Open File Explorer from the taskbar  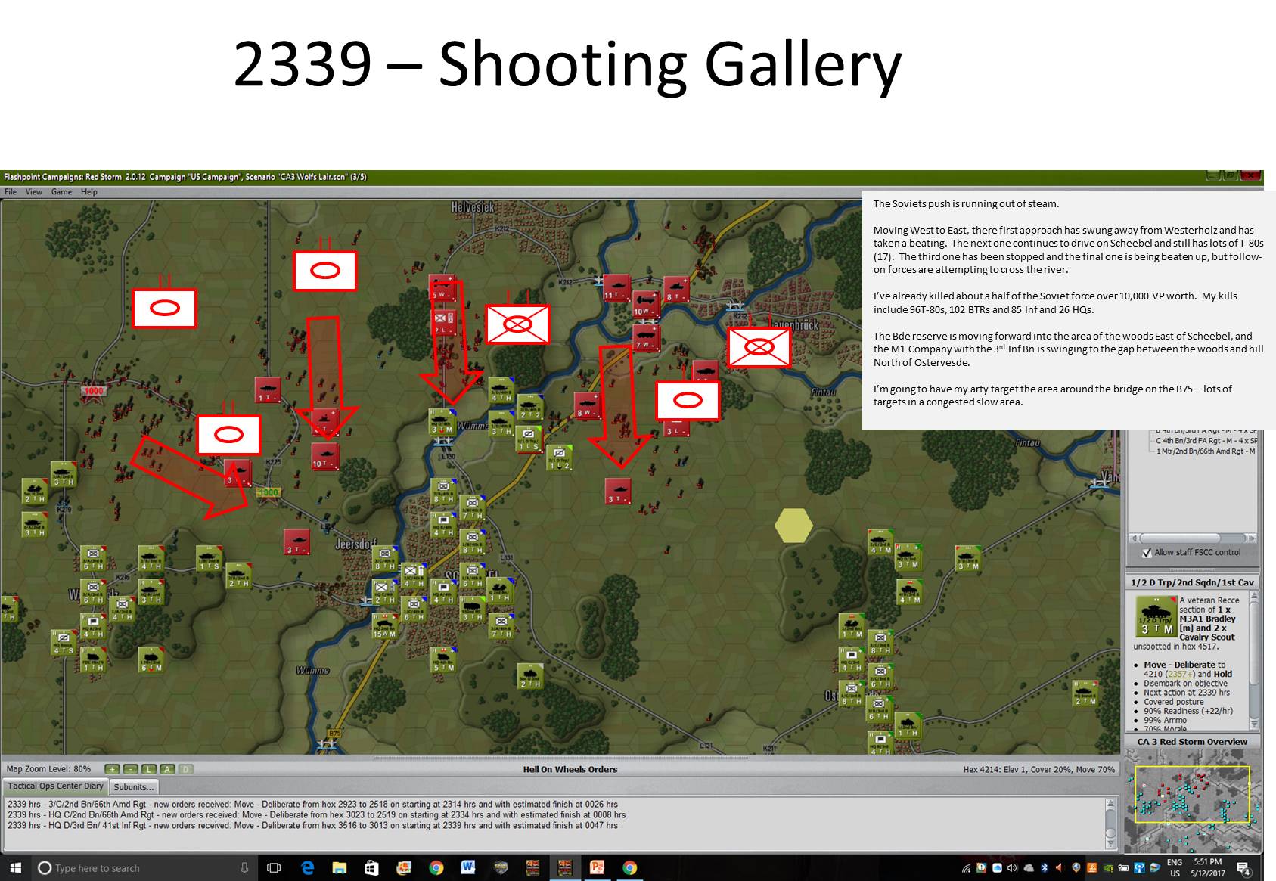339,867
